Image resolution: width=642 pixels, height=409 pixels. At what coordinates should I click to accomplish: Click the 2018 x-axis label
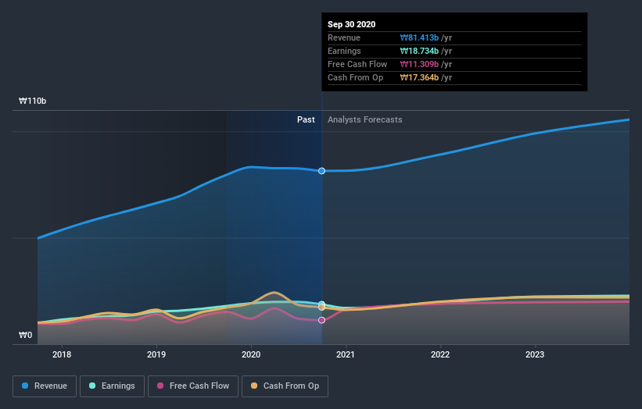point(62,354)
